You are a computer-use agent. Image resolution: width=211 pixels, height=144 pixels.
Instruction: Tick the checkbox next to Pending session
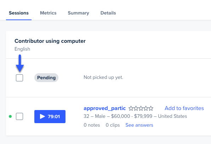pyautogui.click(x=19, y=78)
